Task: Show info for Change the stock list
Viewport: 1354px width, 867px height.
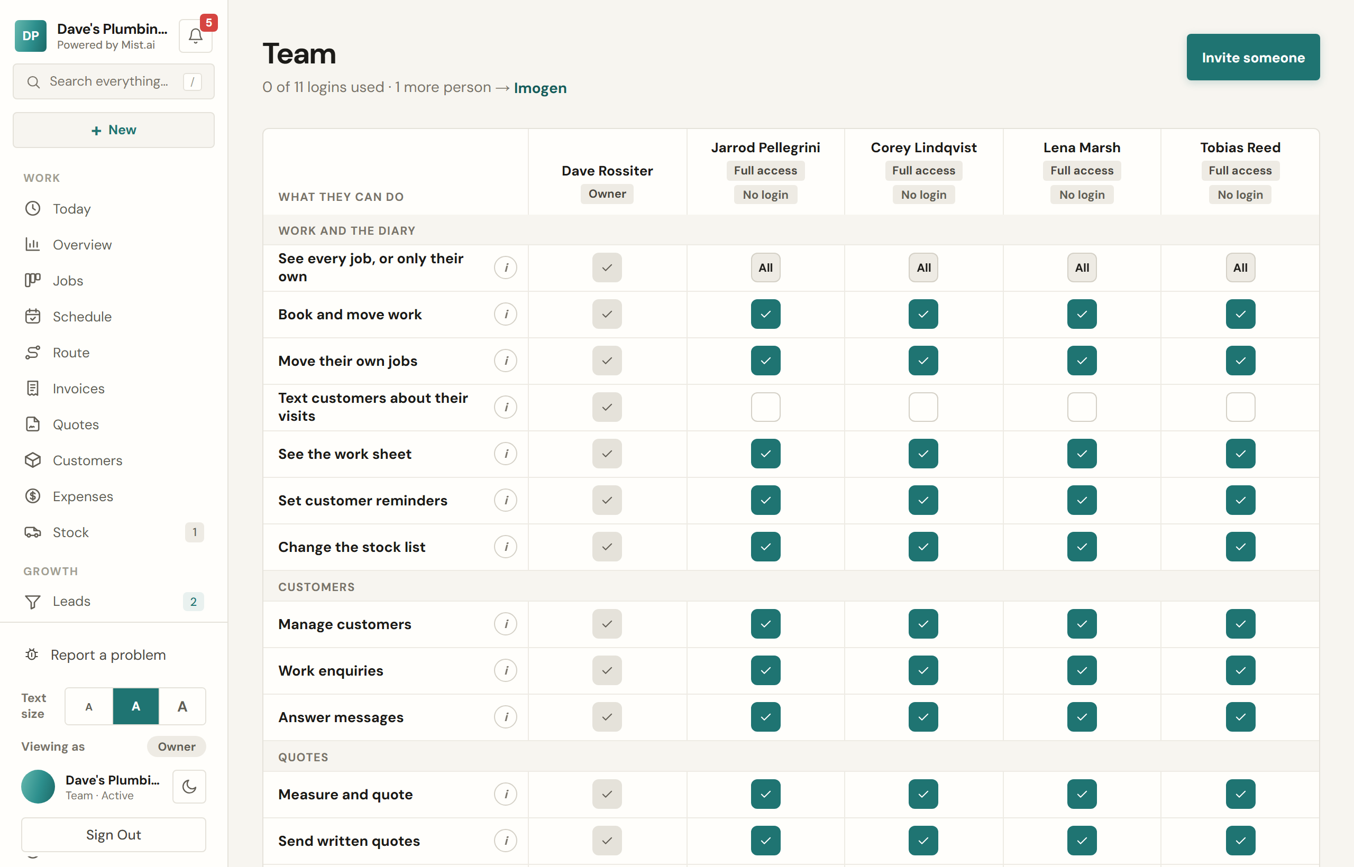Action: [x=506, y=547]
